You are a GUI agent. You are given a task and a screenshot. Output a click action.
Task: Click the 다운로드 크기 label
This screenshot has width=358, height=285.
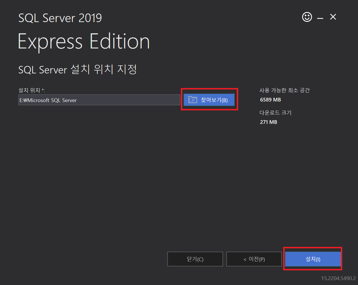coord(275,113)
